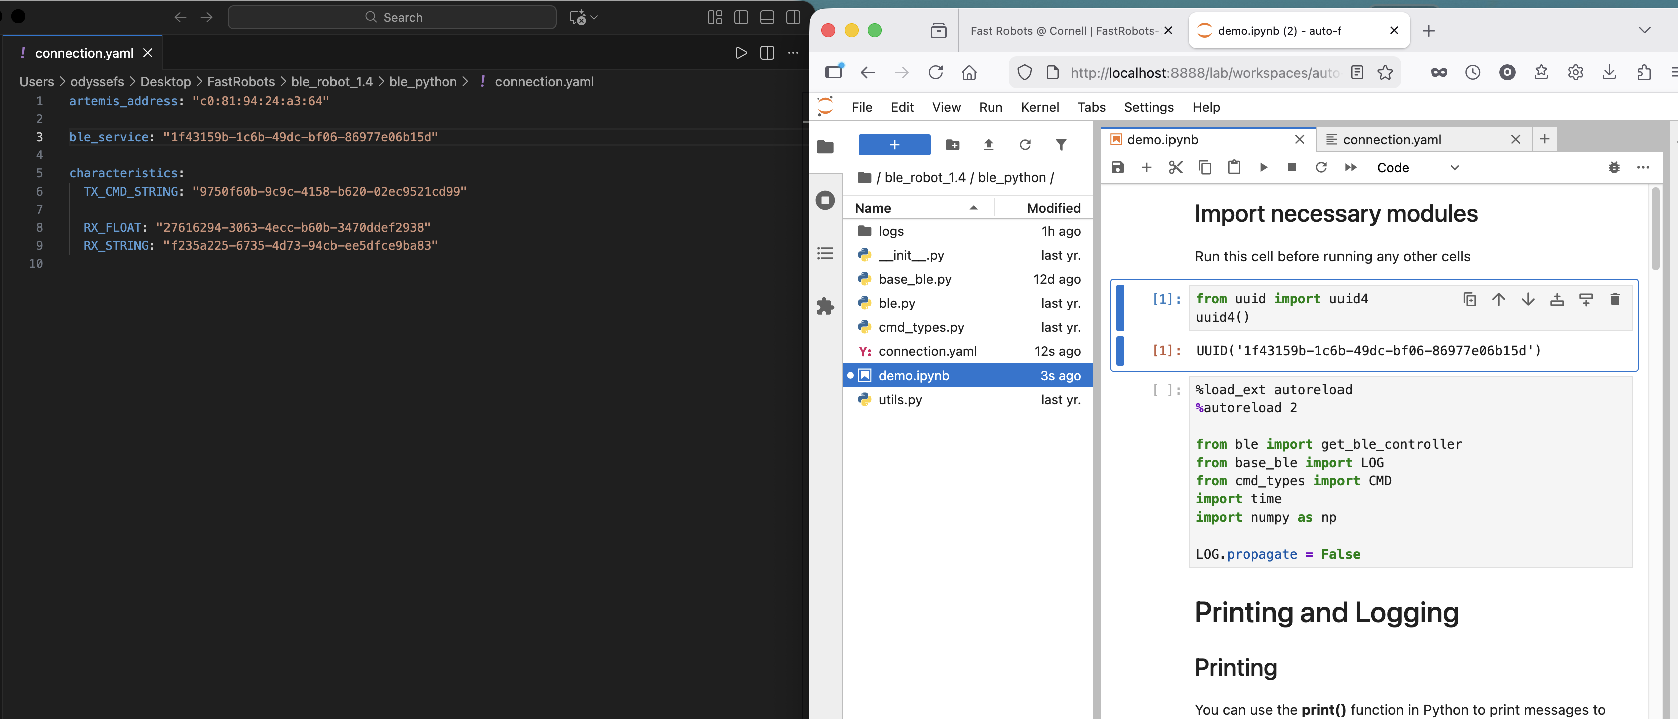Click the blue new launcher plus button

coord(894,145)
